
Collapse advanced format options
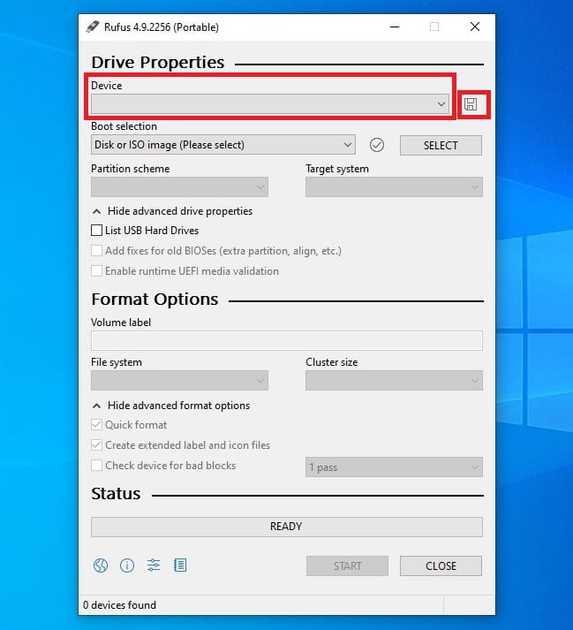(171, 406)
